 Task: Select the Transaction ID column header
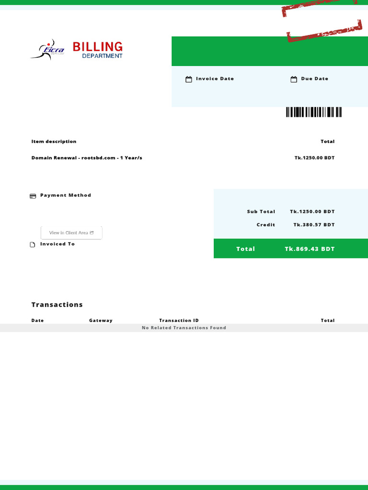[179, 321]
